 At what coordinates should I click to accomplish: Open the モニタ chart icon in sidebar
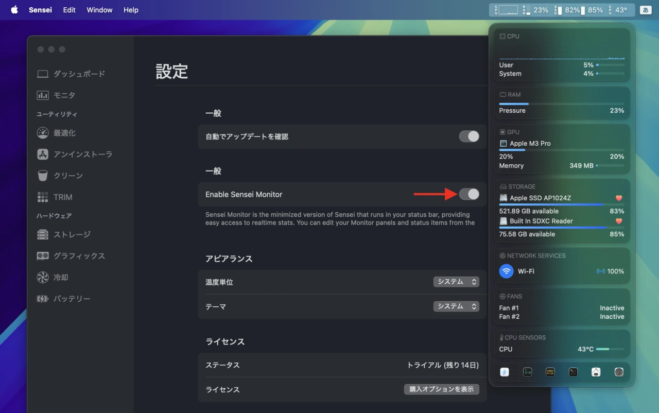pyautogui.click(x=43, y=95)
